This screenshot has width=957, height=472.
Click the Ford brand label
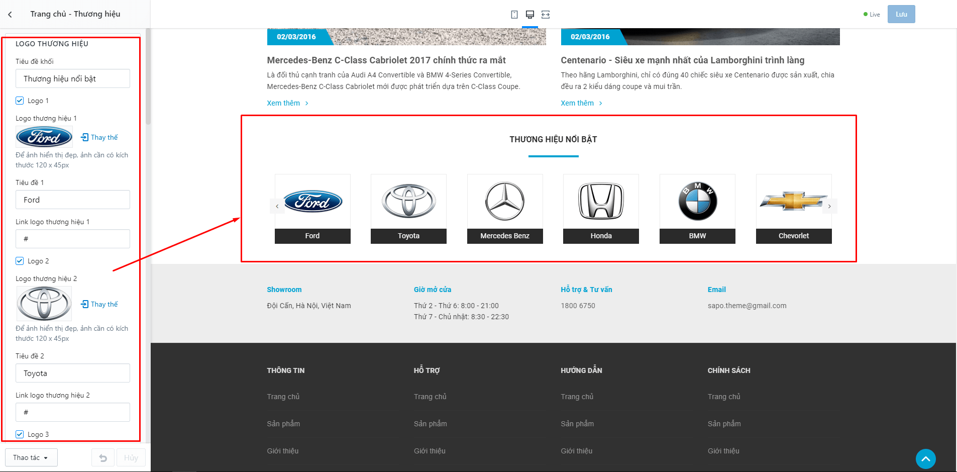(312, 236)
